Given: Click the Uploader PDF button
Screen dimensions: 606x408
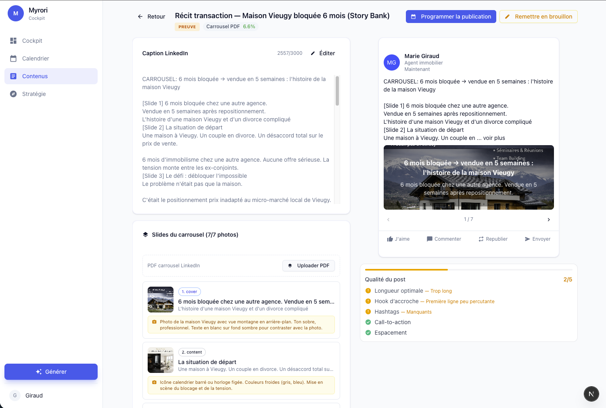Looking at the screenshot, I should click(309, 266).
